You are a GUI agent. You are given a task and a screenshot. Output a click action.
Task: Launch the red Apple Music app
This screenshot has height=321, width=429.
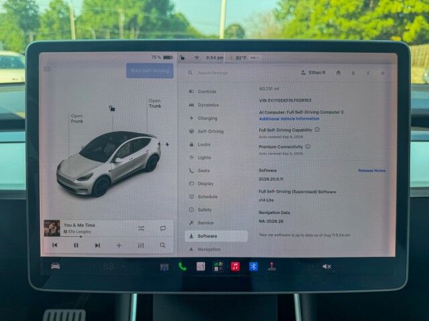pyautogui.click(x=235, y=266)
